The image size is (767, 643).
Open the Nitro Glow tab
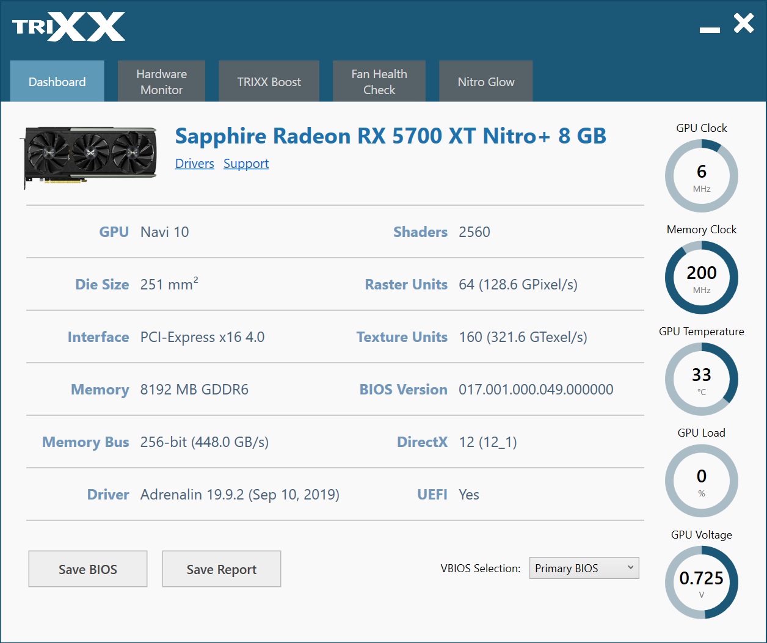[486, 81]
